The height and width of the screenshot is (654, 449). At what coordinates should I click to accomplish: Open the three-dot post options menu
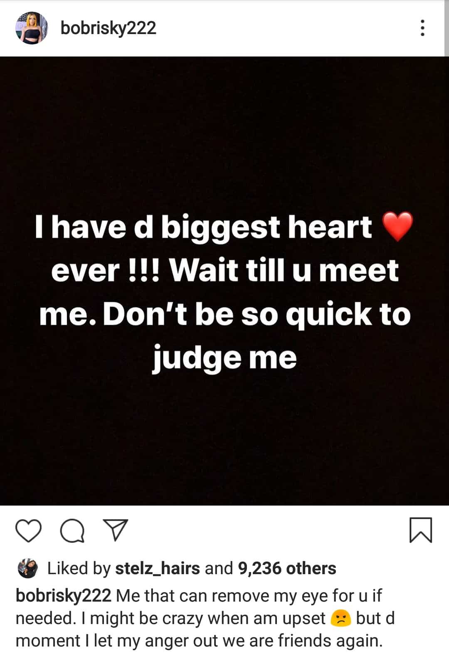pos(422,28)
